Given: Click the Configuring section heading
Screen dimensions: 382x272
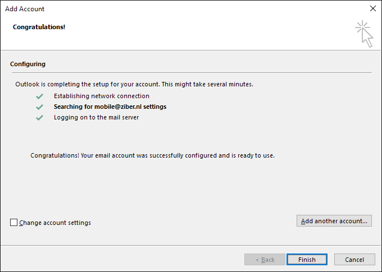Looking at the screenshot, I should 28,64.
